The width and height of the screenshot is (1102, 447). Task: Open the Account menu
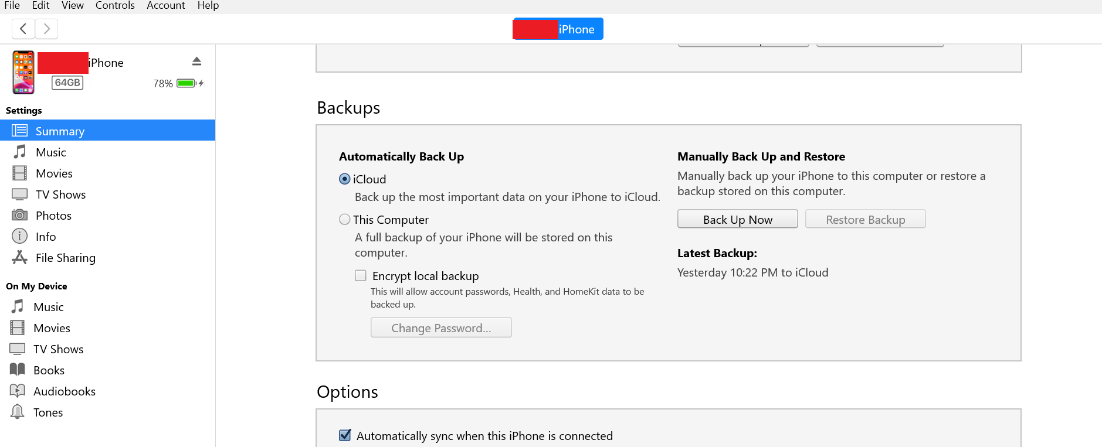tap(165, 5)
